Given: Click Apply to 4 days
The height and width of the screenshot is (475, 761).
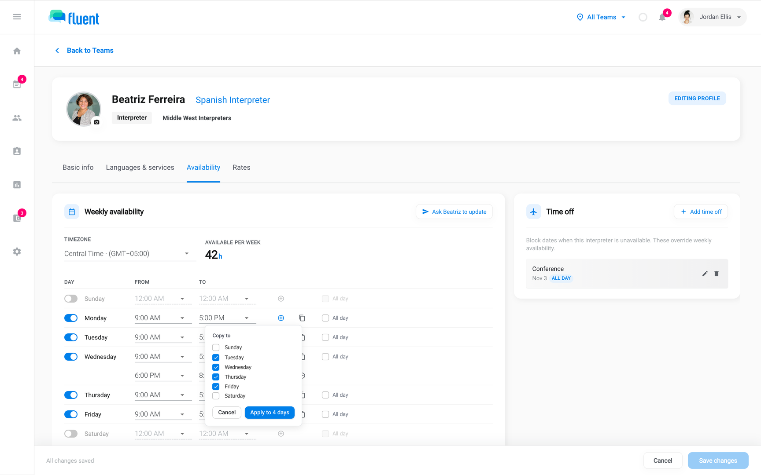Looking at the screenshot, I should click(270, 413).
